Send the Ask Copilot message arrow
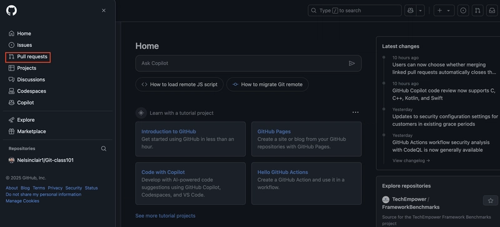 point(352,63)
